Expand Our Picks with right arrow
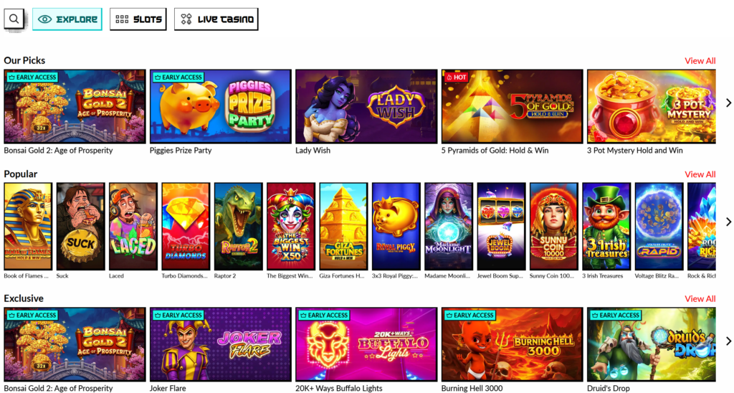Image resolution: width=734 pixels, height=393 pixels. point(728,103)
